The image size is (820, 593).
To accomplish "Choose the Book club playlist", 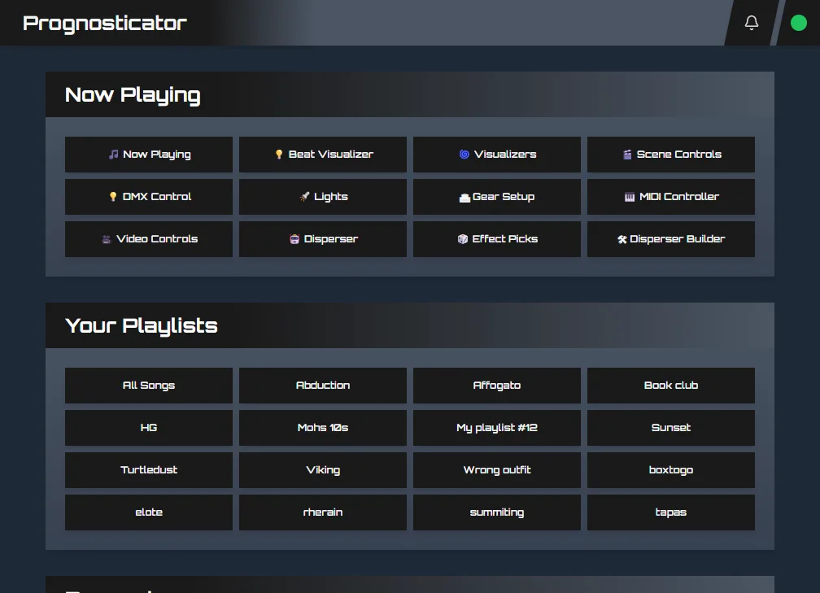I will tap(671, 386).
